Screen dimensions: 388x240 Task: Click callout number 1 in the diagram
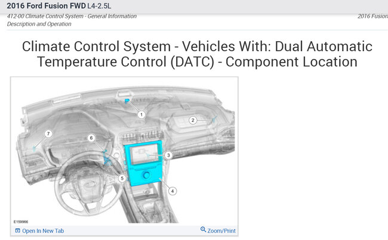[x=141, y=114]
